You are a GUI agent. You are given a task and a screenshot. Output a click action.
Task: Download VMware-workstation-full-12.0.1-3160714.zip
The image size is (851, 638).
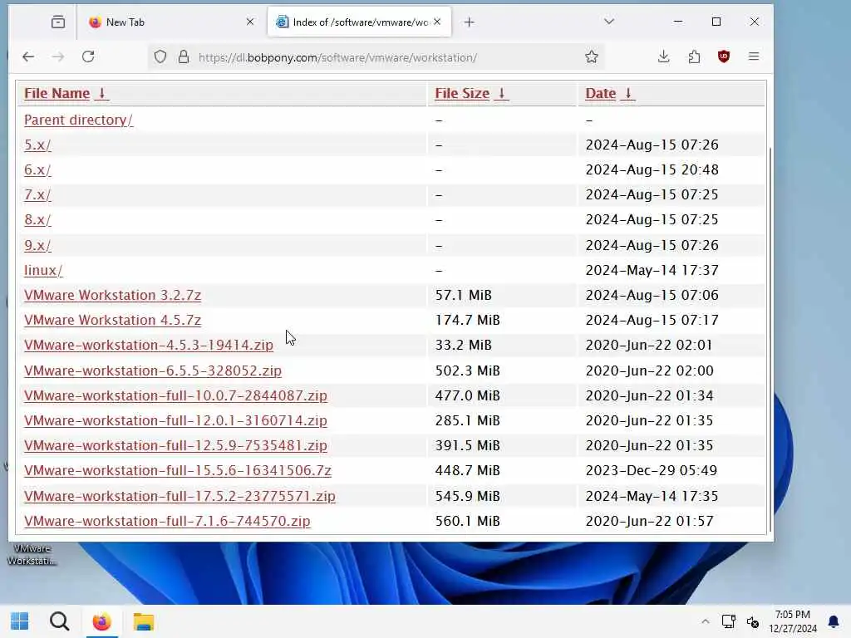tap(175, 420)
